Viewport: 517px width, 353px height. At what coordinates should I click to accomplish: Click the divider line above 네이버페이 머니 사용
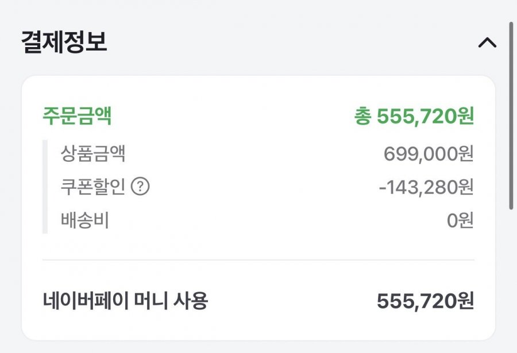coord(258,260)
